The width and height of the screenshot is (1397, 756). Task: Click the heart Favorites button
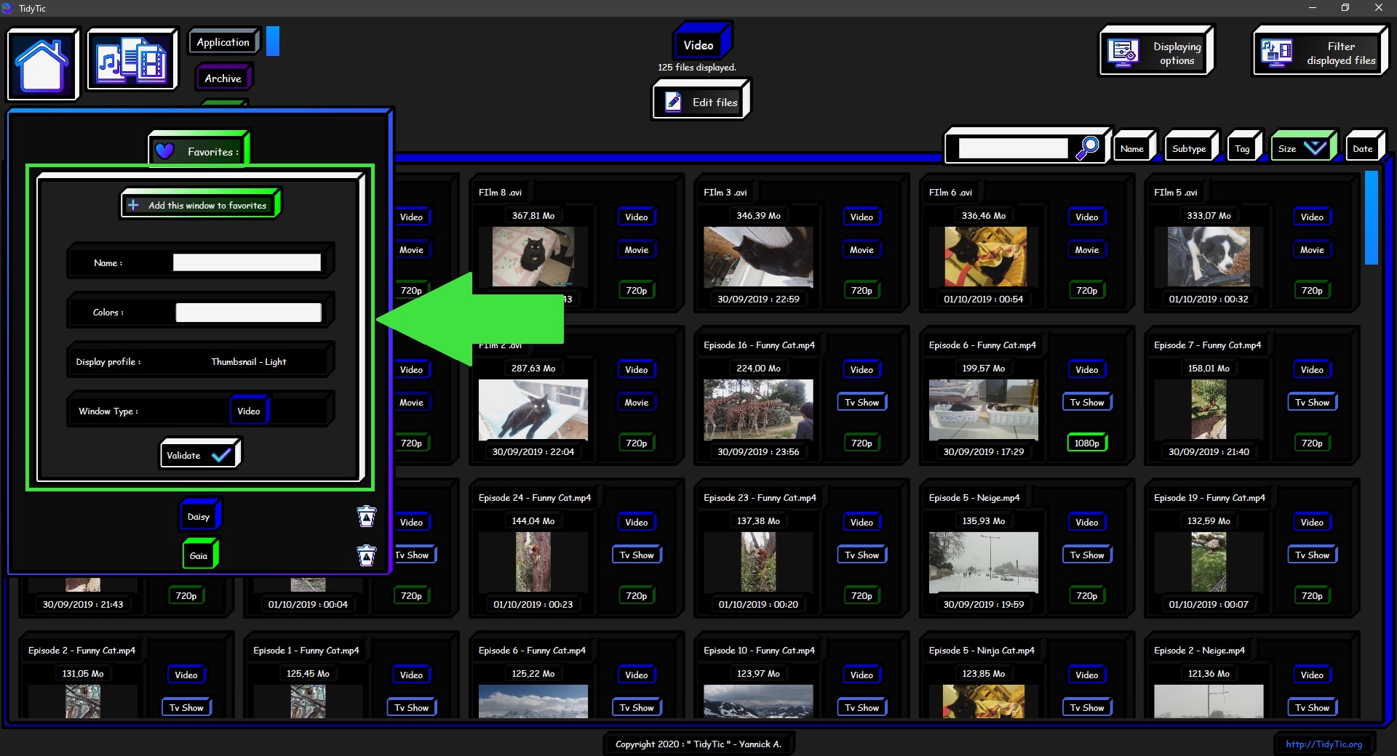point(199,151)
